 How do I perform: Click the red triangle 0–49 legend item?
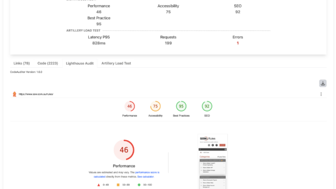tap(103, 185)
